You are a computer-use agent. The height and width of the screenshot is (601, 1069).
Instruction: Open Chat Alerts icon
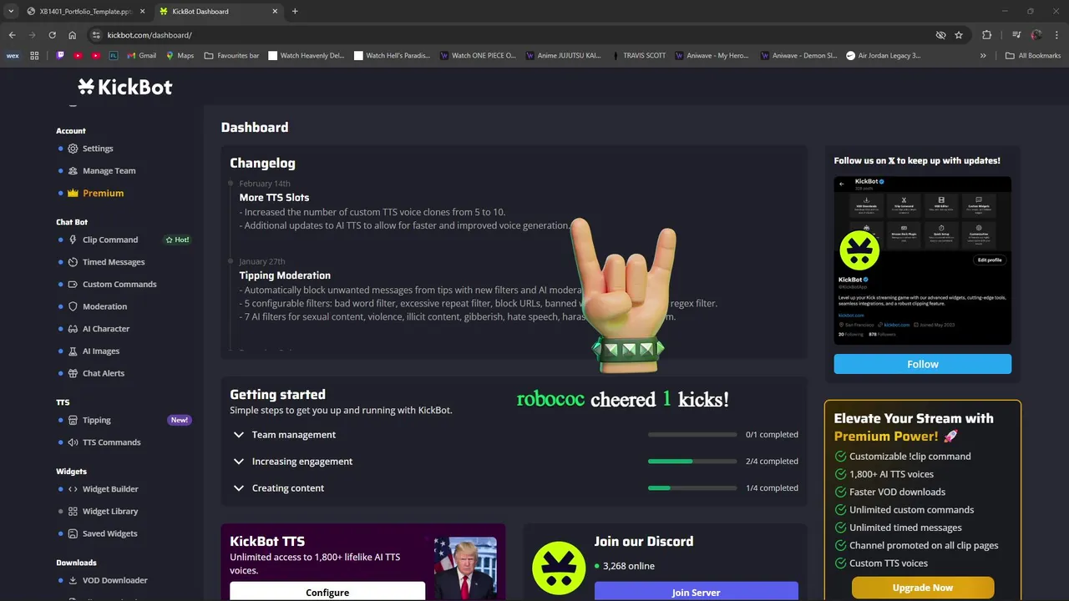point(73,373)
